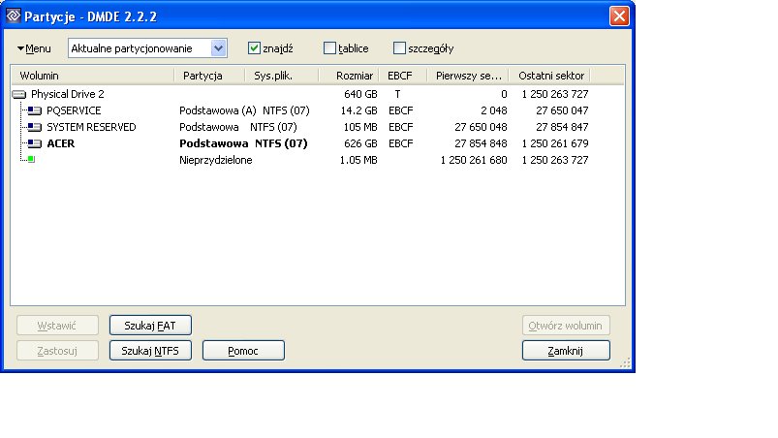Click the 105 MB size cell
The image size is (778, 438).
(360, 127)
